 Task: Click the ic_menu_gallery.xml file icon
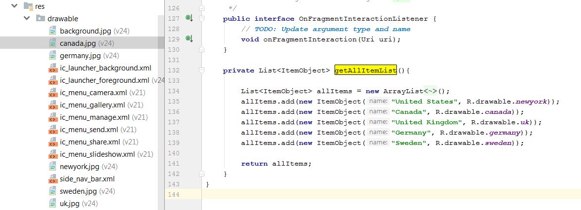[x=52, y=105]
